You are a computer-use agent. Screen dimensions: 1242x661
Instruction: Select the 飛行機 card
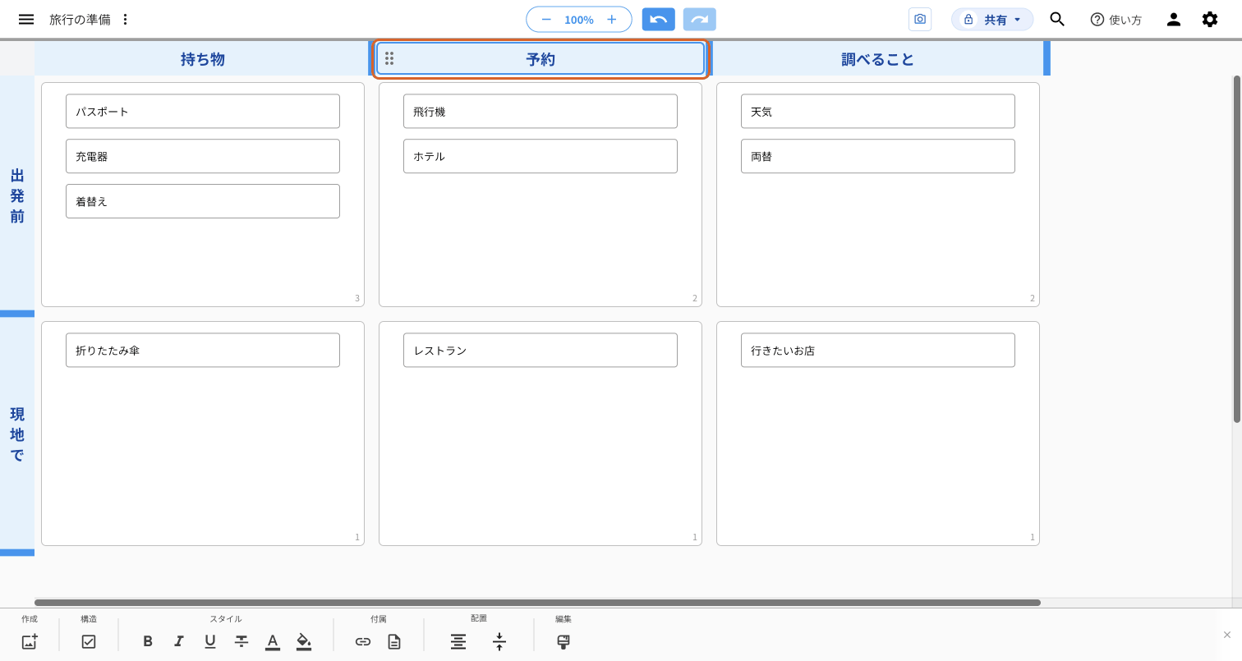coord(540,111)
